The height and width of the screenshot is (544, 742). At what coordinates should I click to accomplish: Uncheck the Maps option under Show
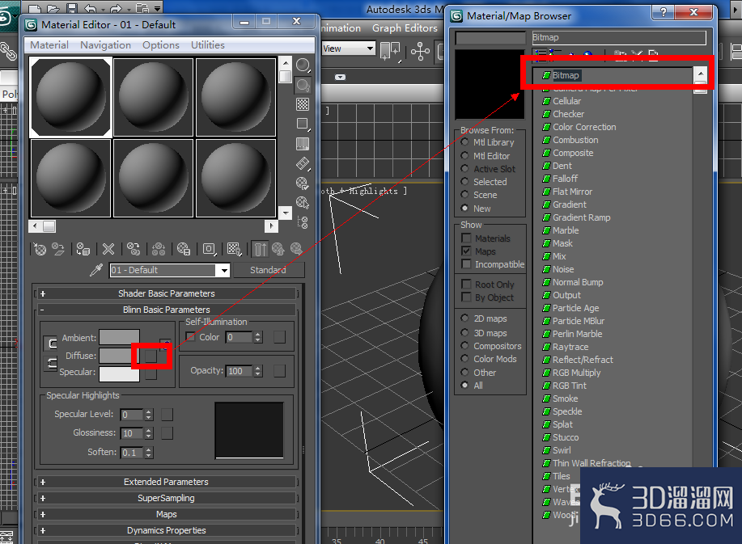[466, 251]
